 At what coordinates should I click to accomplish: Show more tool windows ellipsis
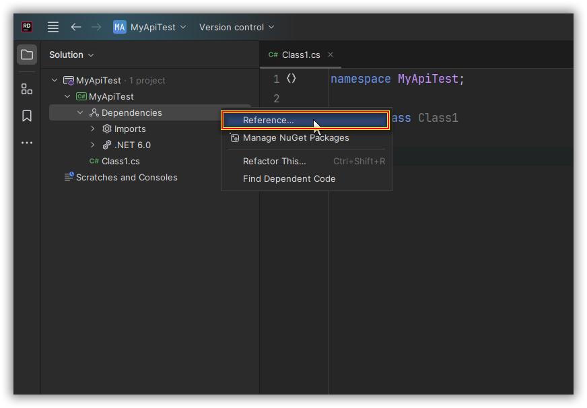click(x=27, y=143)
